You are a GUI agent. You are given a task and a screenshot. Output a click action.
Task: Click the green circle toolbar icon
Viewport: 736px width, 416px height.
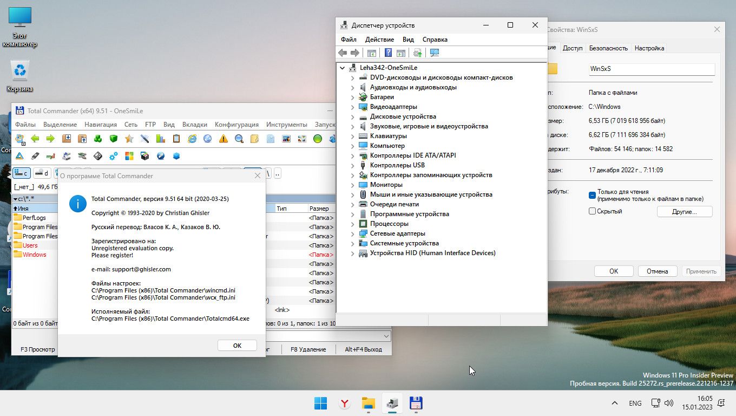click(x=318, y=139)
